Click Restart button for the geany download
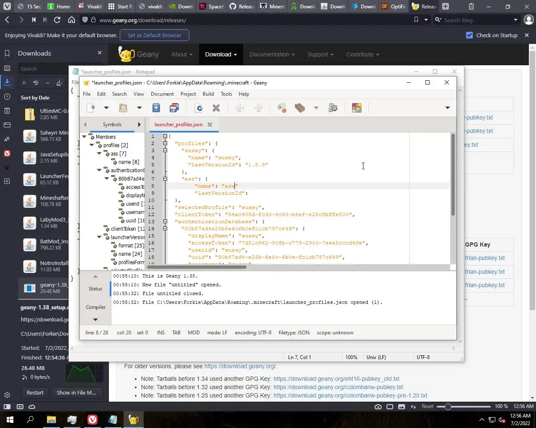The image size is (536, 428). click(x=35, y=393)
